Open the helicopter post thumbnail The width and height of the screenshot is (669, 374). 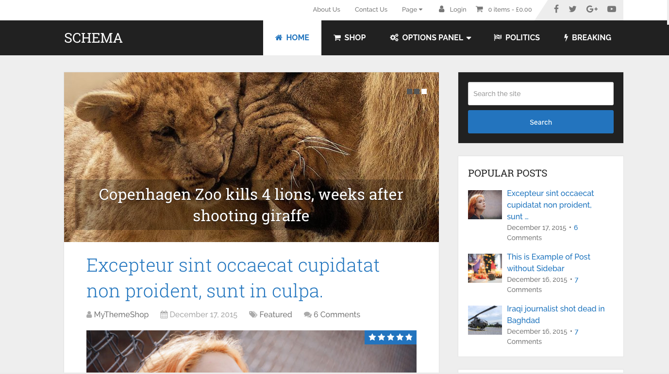(485, 320)
